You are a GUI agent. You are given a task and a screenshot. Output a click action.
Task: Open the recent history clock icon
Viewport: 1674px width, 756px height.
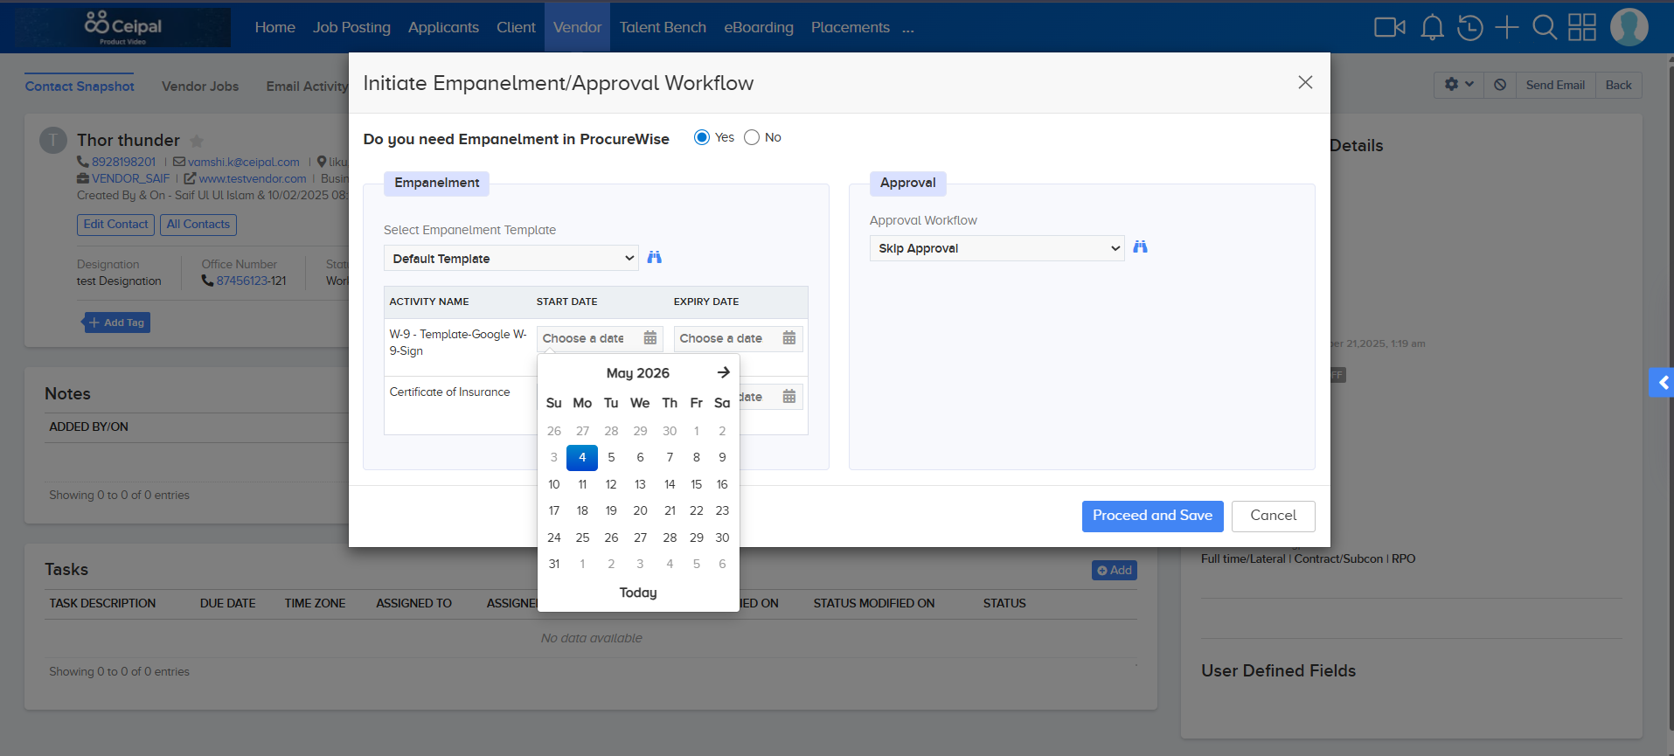pyautogui.click(x=1469, y=27)
